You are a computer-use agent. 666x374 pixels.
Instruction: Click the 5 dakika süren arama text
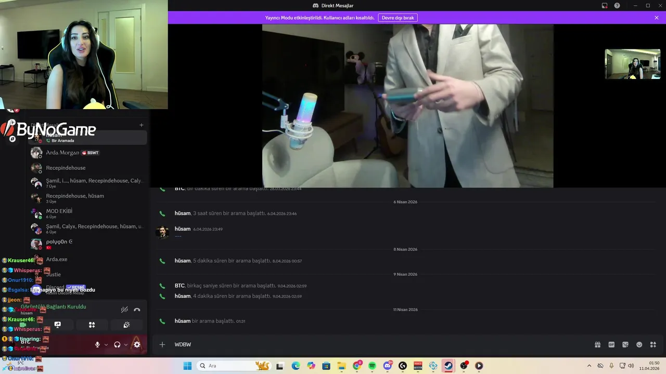tap(232, 261)
